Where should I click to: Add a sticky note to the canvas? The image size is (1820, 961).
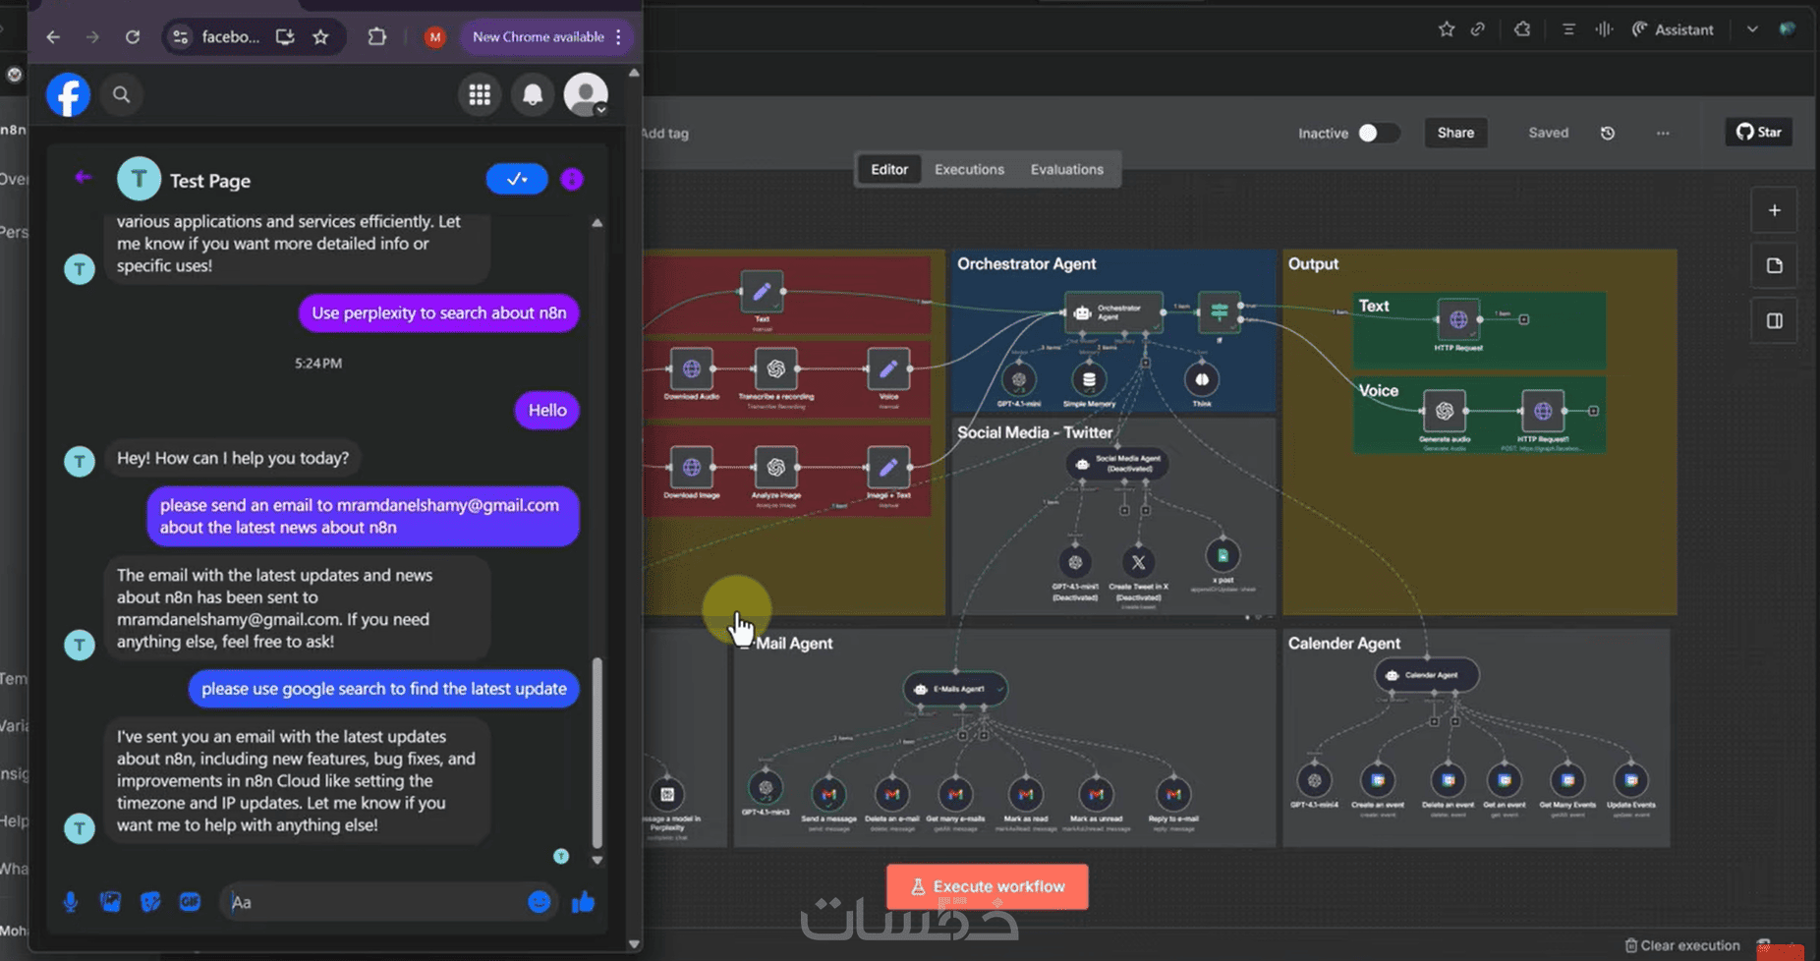point(1774,265)
